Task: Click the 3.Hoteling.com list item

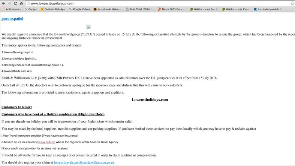Action: pos(33,65)
